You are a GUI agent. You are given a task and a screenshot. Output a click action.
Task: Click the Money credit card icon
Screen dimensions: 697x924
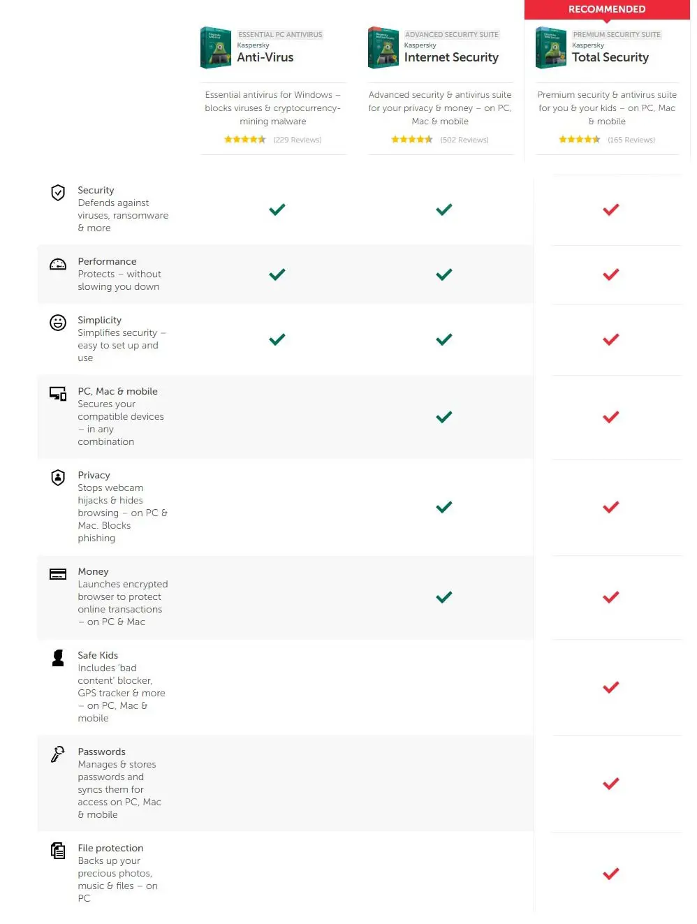click(58, 574)
